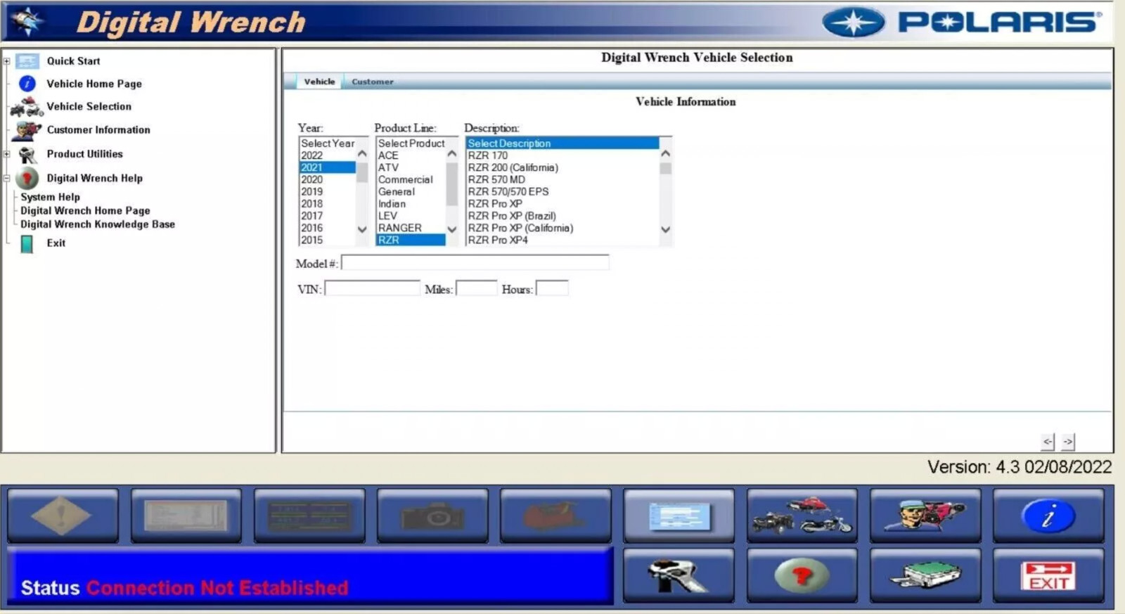Switch to the Customer tab

[373, 82]
